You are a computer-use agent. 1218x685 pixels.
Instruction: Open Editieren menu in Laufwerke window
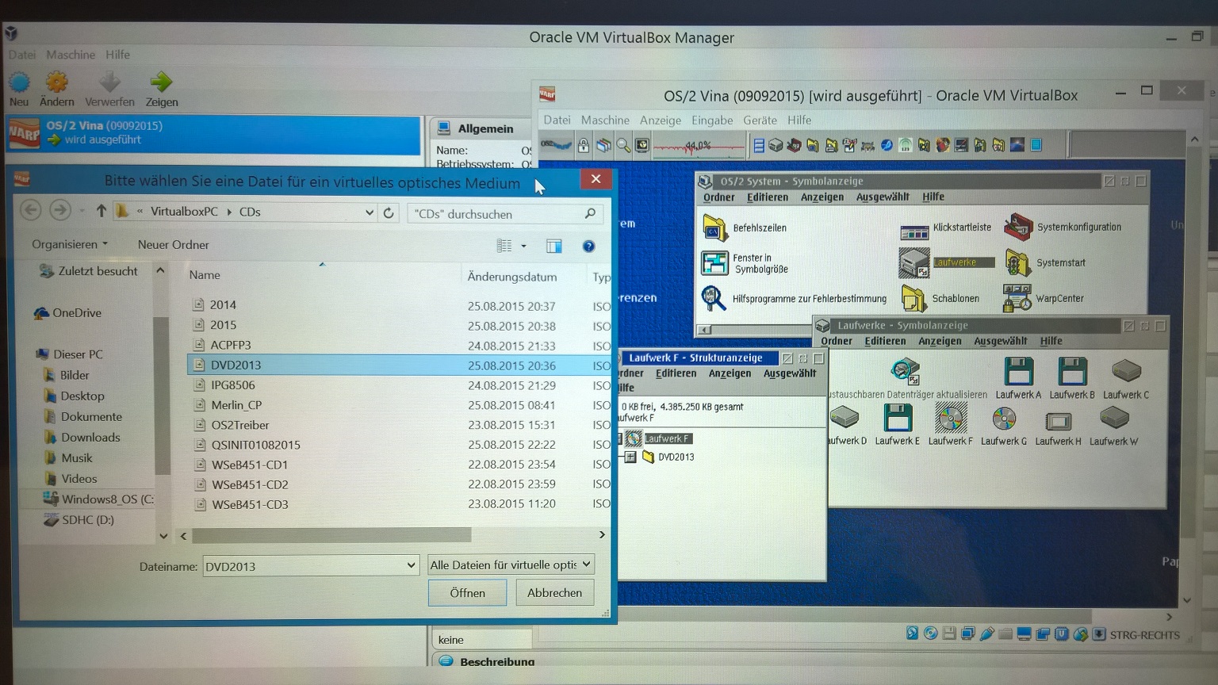[885, 341]
